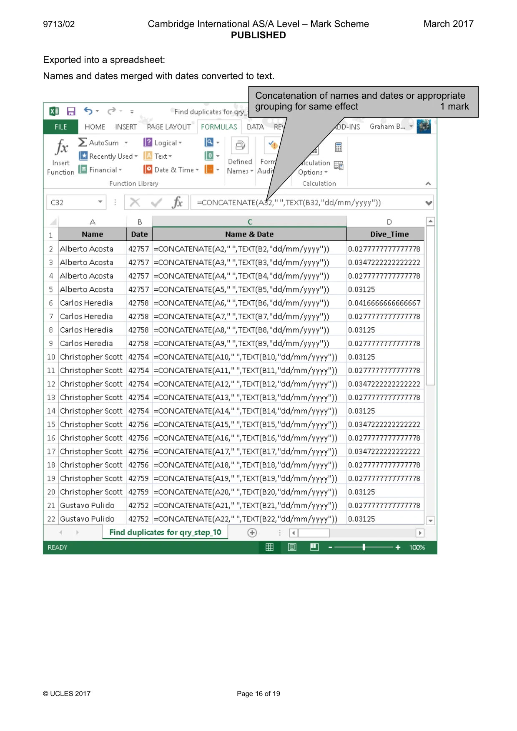Open the FILE tab
The width and height of the screenshot is (517, 731).
point(61,127)
